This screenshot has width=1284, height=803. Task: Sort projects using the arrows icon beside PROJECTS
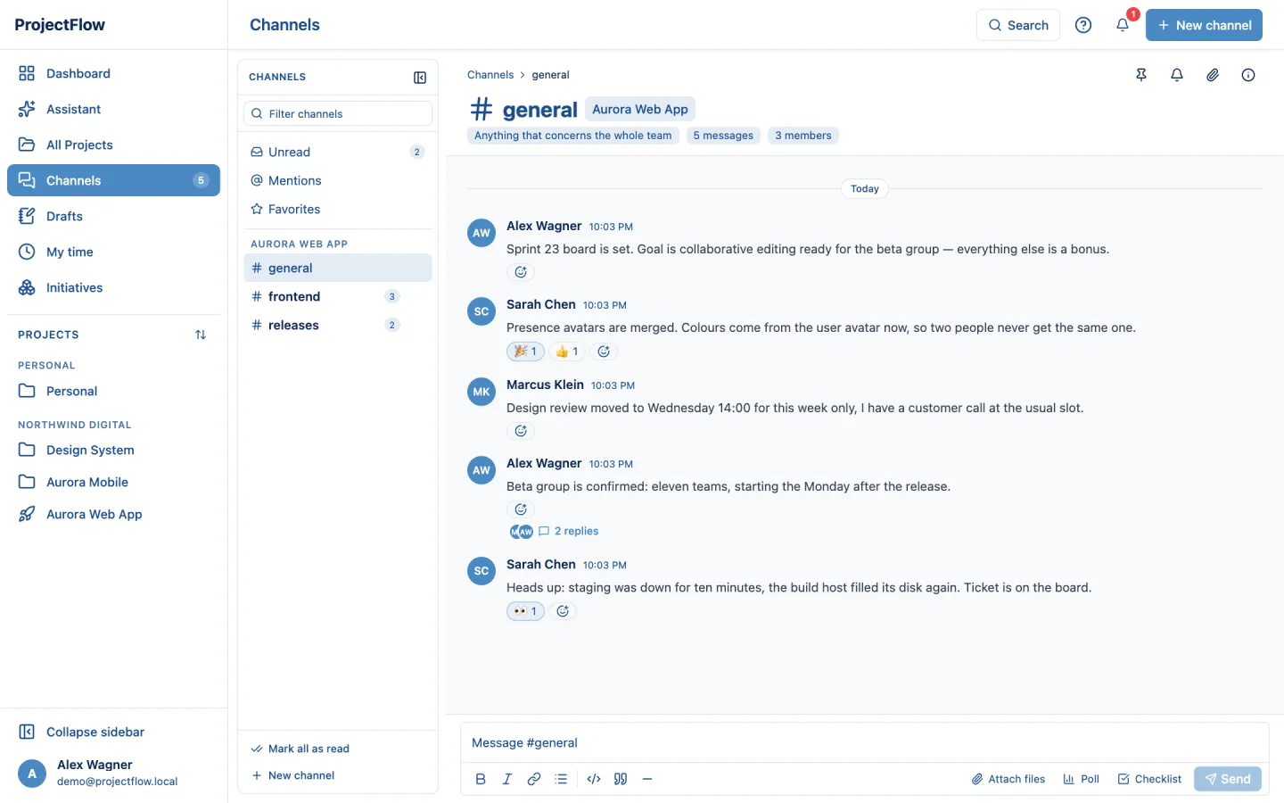(201, 335)
